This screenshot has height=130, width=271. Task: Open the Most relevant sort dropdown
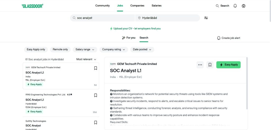86,59
